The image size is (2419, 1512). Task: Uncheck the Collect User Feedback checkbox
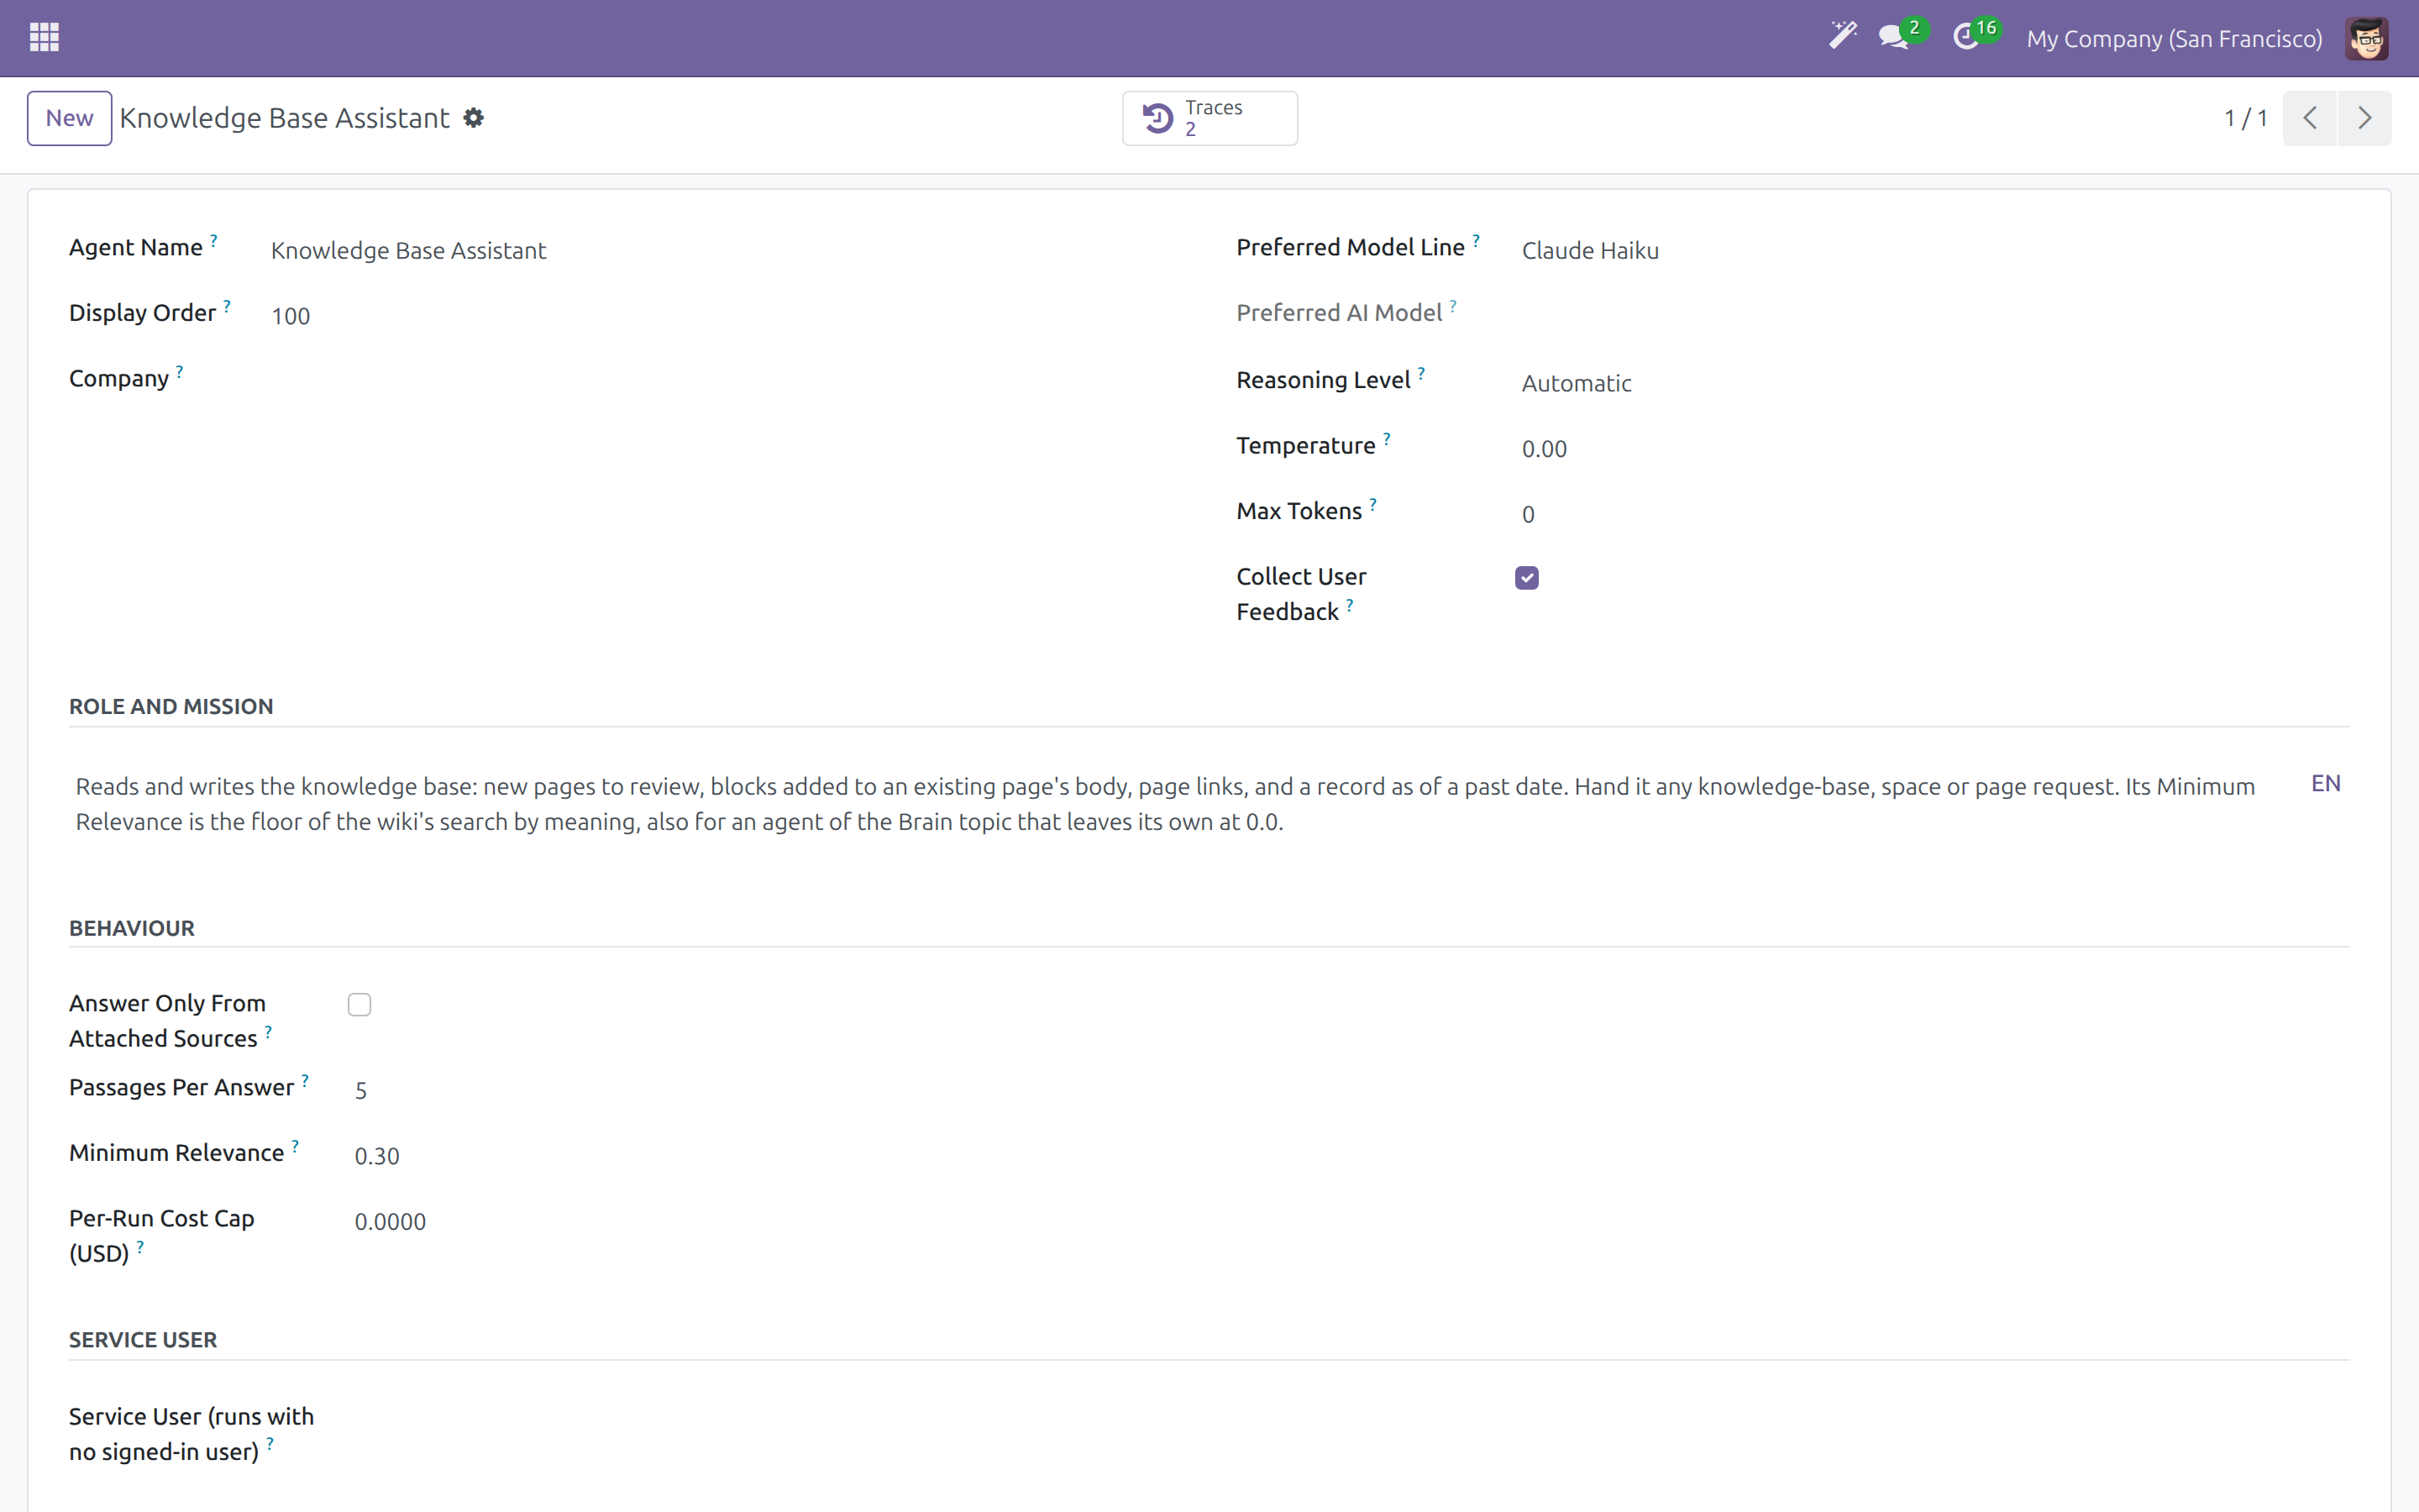(1526, 578)
